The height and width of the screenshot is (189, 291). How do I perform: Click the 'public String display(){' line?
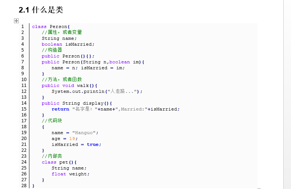click(x=77, y=103)
